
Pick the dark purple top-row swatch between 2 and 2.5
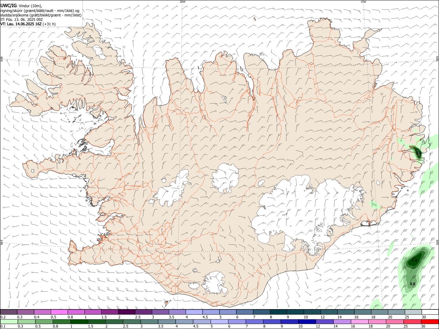(127, 312)
